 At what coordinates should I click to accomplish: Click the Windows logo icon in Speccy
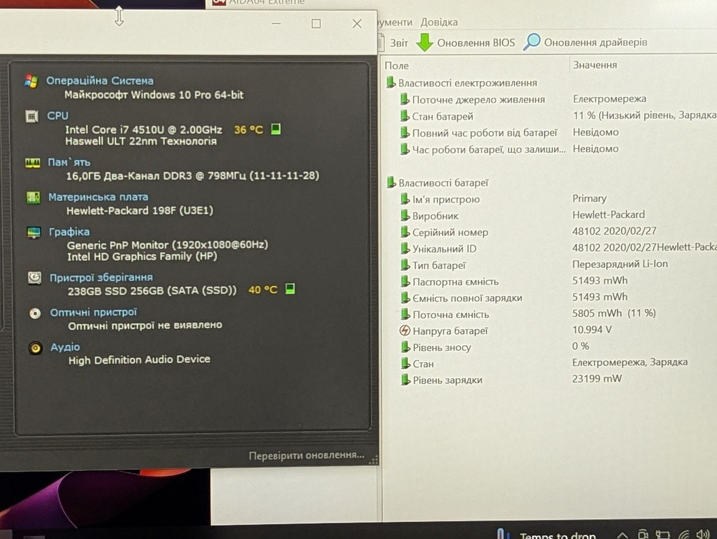31,82
